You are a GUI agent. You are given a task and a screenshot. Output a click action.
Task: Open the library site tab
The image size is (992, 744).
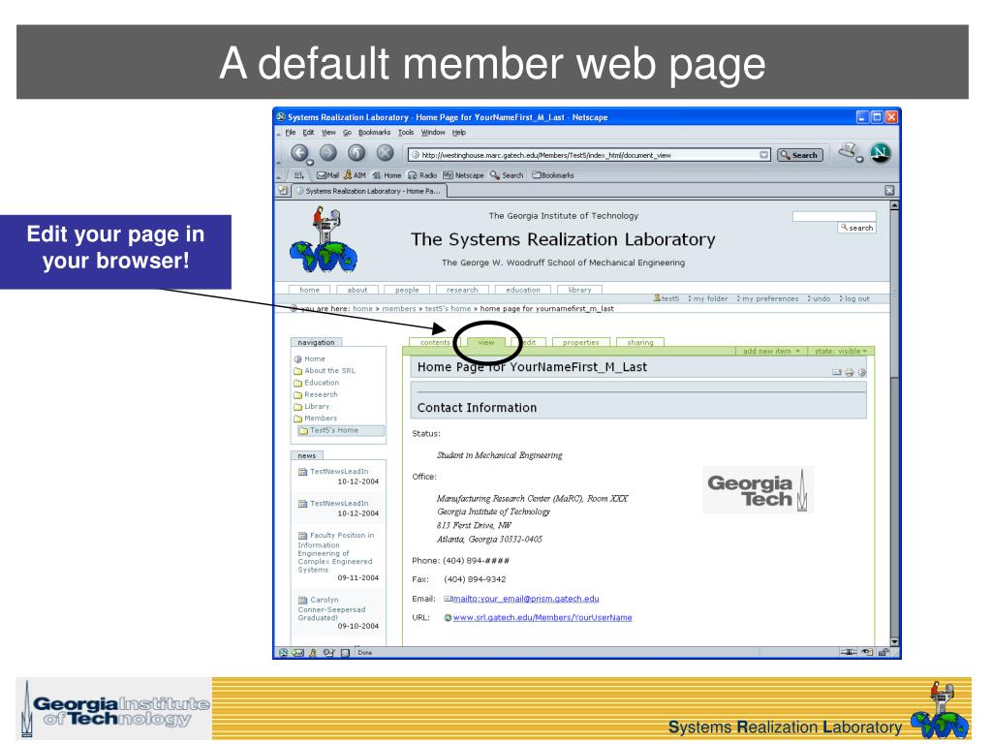[x=579, y=290]
